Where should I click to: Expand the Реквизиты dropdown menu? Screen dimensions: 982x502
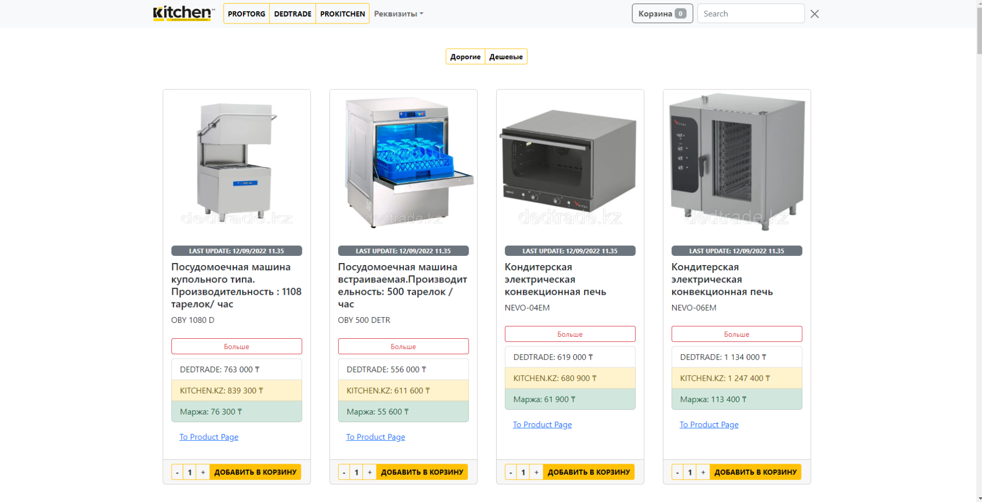coord(398,14)
